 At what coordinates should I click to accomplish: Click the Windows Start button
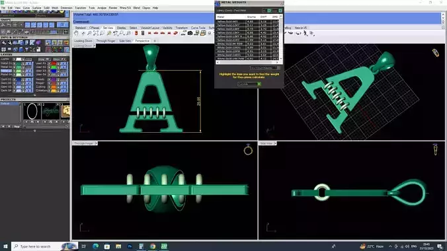(x=5, y=246)
